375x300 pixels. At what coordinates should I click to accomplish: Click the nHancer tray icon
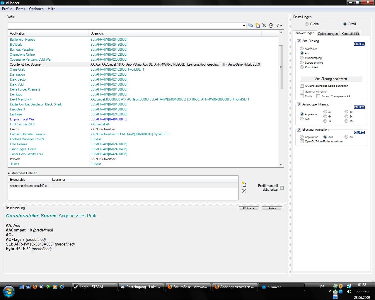pyautogui.click(x=341, y=292)
